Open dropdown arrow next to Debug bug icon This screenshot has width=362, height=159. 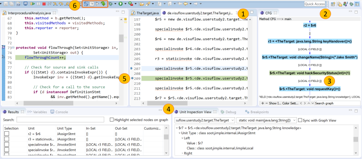coord(116,4)
